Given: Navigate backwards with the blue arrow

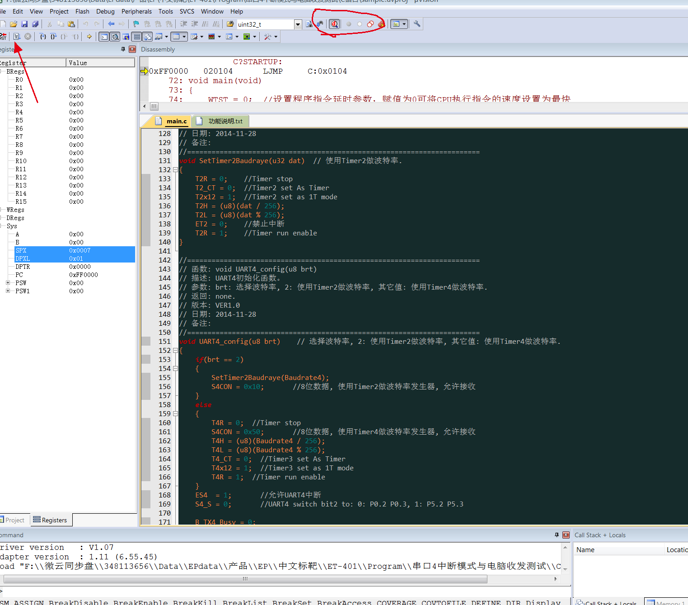Looking at the screenshot, I should pos(111,24).
